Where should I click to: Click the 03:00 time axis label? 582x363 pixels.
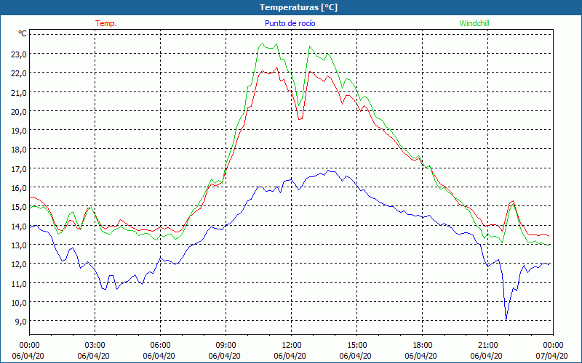(95, 346)
